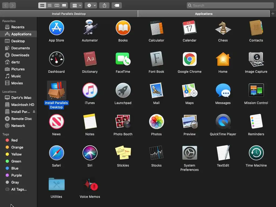Select Network in the sidebar
Image resolution: width=276 pixels, height=207 pixels.
pos(19,126)
